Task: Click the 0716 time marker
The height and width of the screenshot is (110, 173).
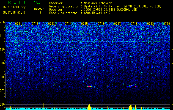Action: pos(101,24)
